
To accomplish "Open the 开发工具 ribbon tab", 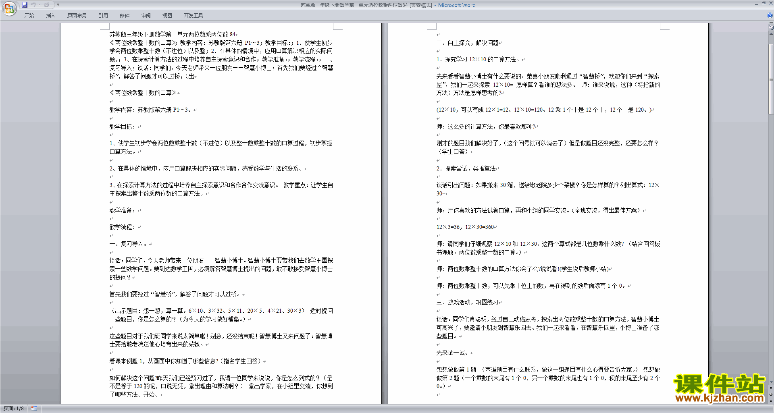I will 193,16.
